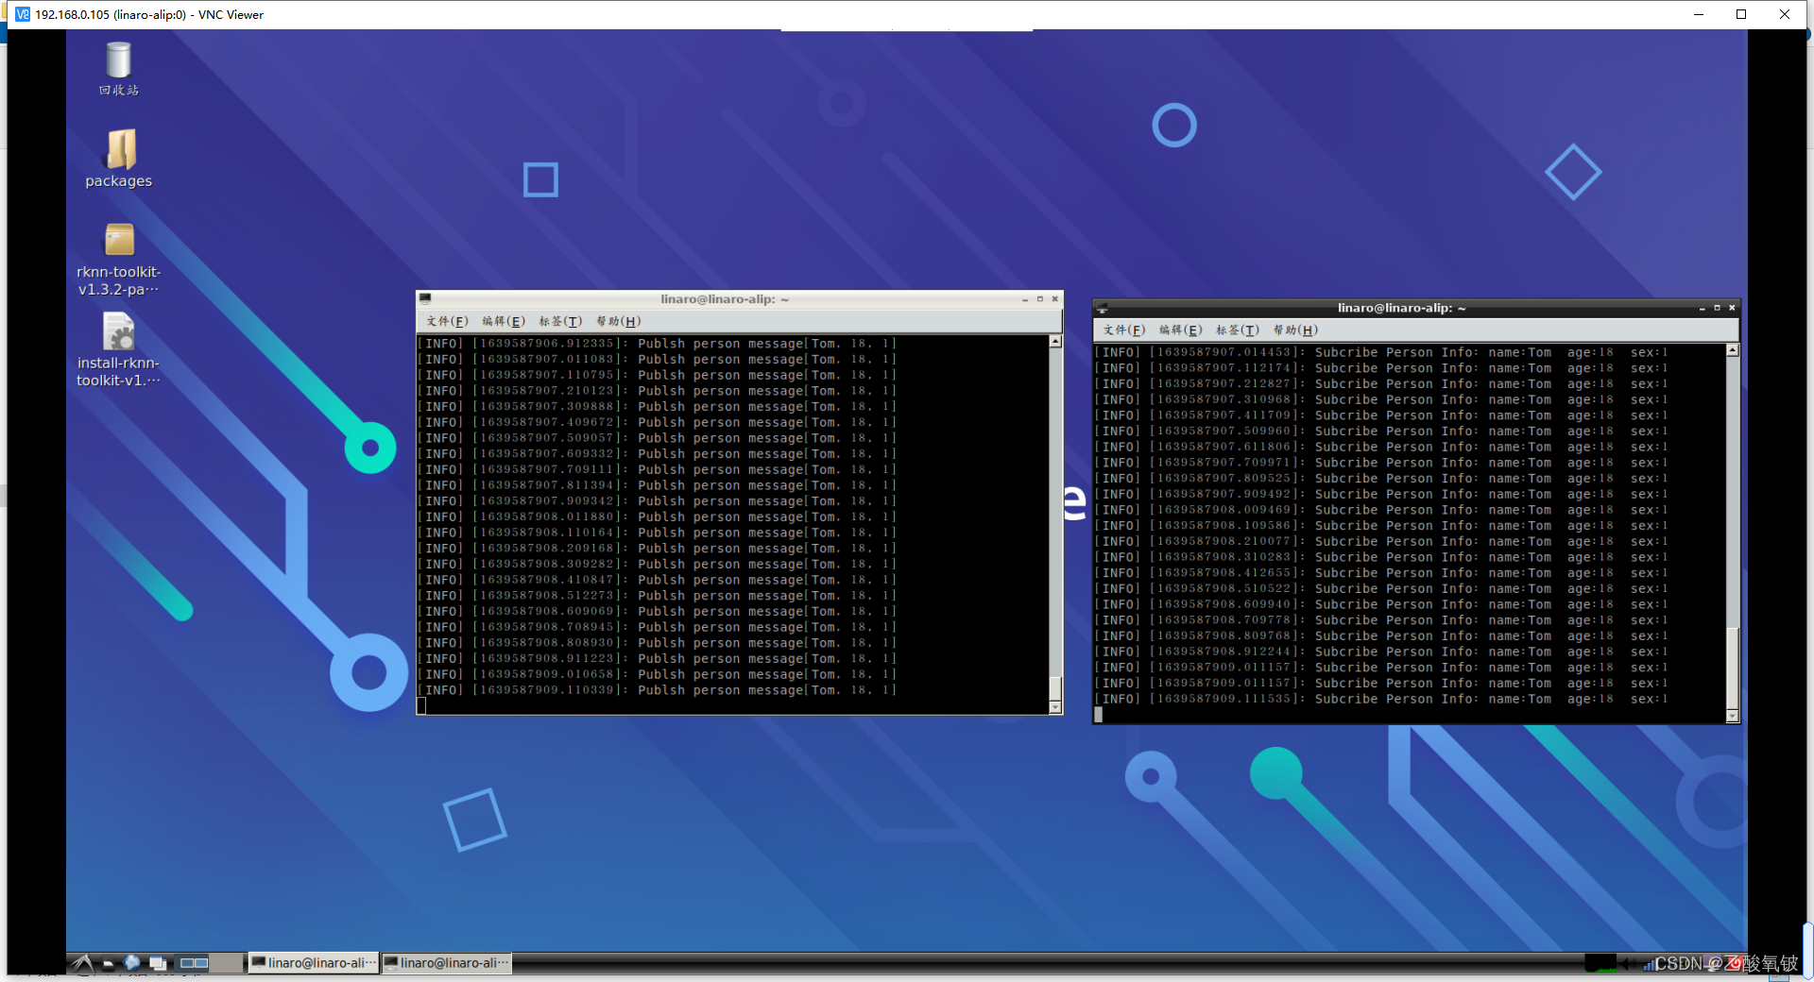The image size is (1814, 982).
Task: Click Subcribe line with timestamp 1639587908.009469
Action: pyautogui.click(x=1382, y=510)
